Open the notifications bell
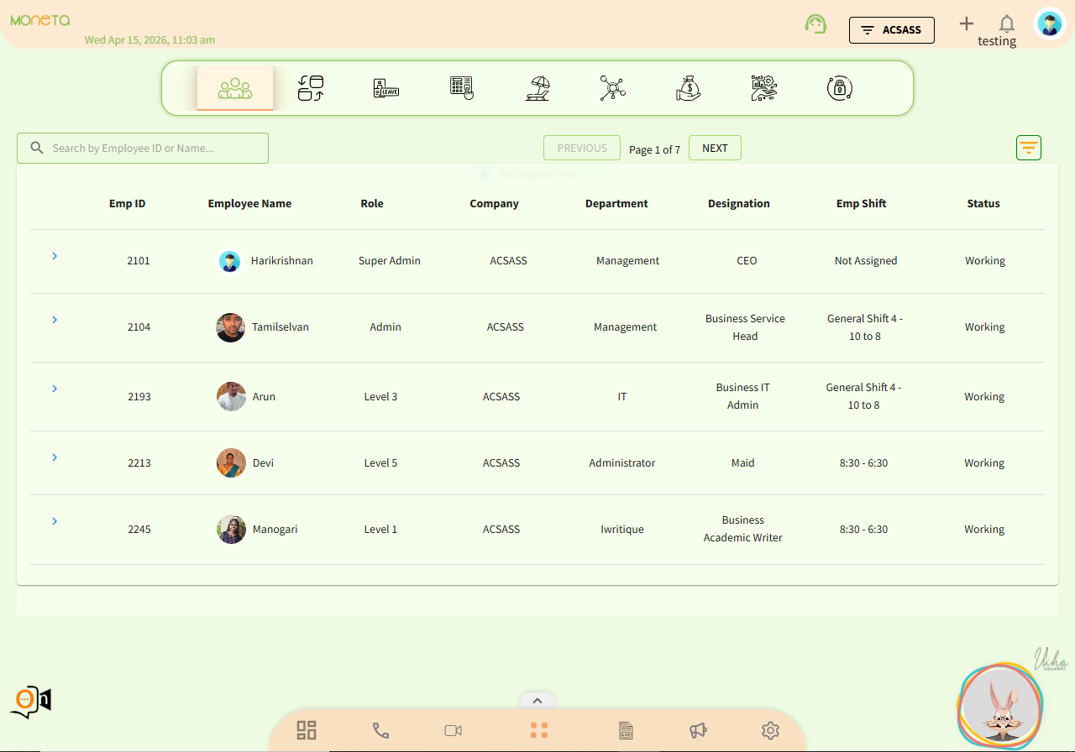This screenshot has width=1075, height=752. coord(1006,23)
